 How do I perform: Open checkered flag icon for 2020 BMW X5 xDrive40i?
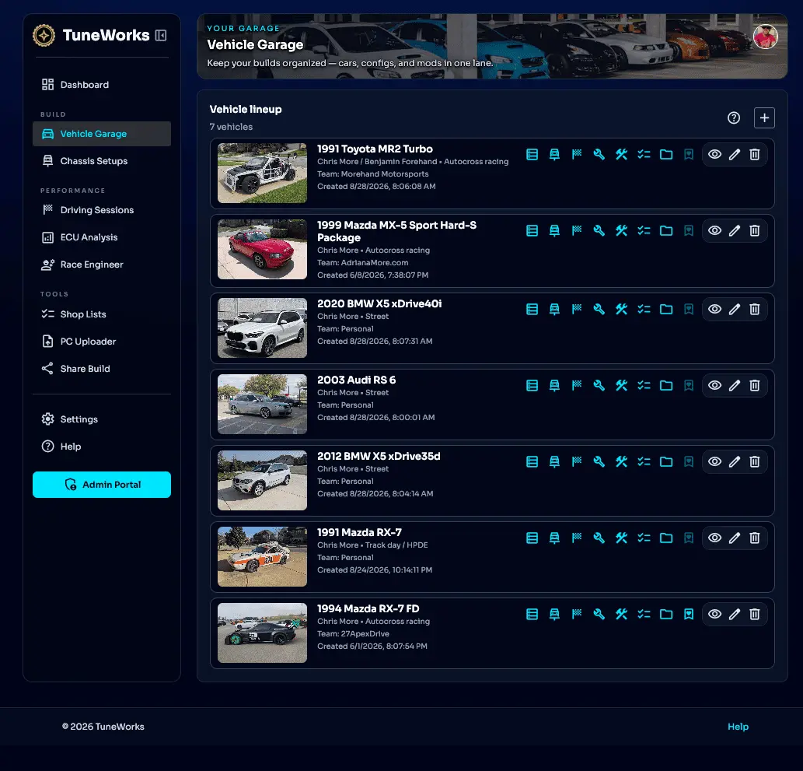click(x=577, y=309)
